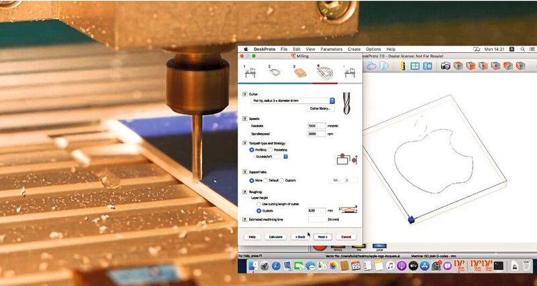Click the Calculate button

[275, 237]
